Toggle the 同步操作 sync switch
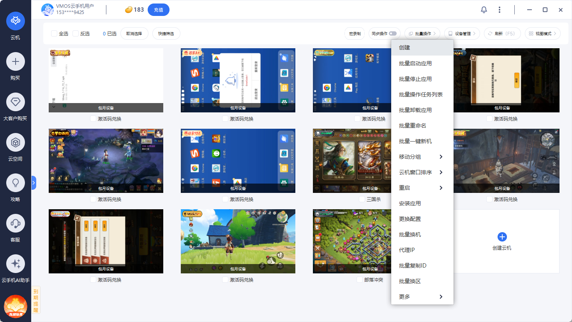 tap(393, 33)
